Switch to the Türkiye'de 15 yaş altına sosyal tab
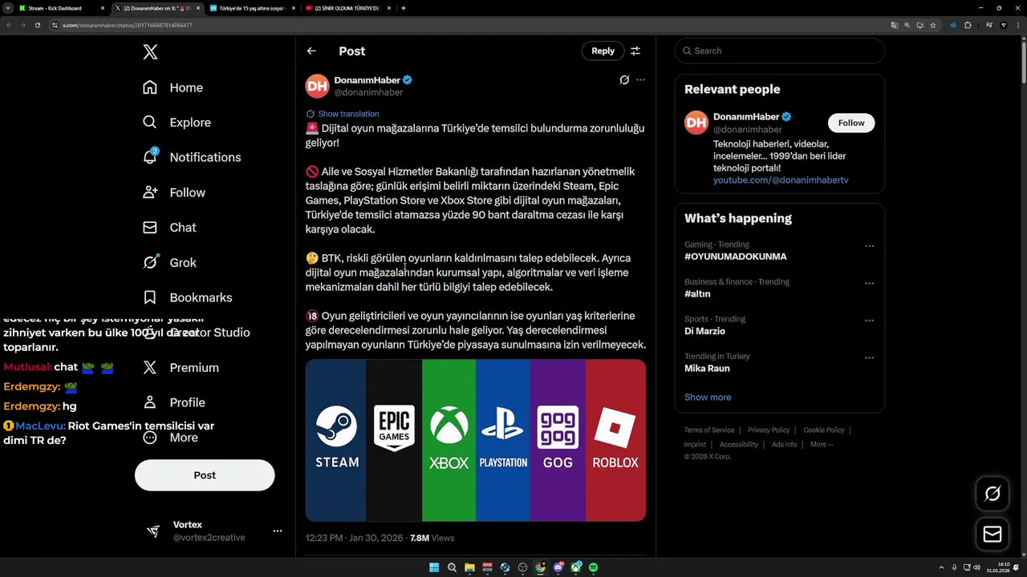This screenshot has height=577, width=1027. tap(251, 8)
